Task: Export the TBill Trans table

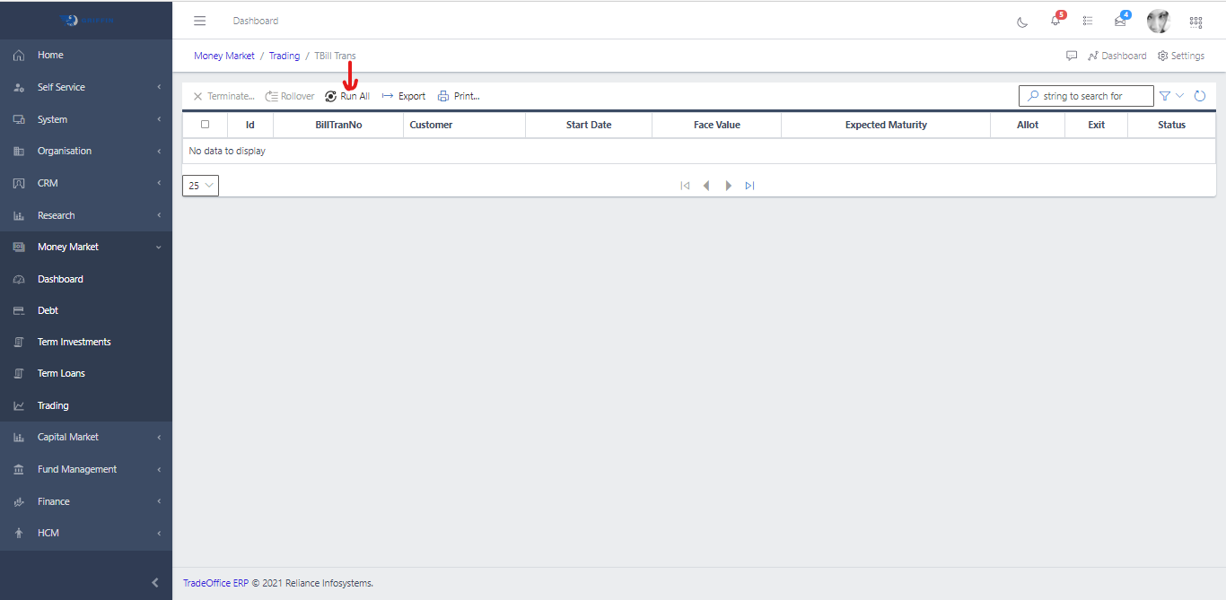Action: (x=402, y=96)
